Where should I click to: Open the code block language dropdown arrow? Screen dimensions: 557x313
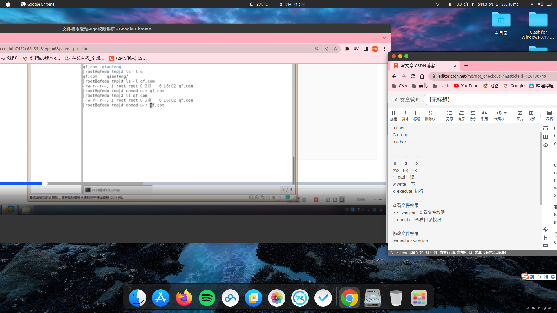(505, 113)
